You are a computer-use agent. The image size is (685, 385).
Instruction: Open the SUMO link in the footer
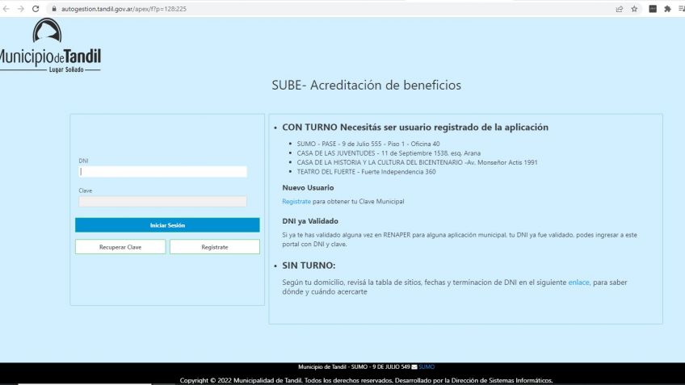tap(427, 367)
